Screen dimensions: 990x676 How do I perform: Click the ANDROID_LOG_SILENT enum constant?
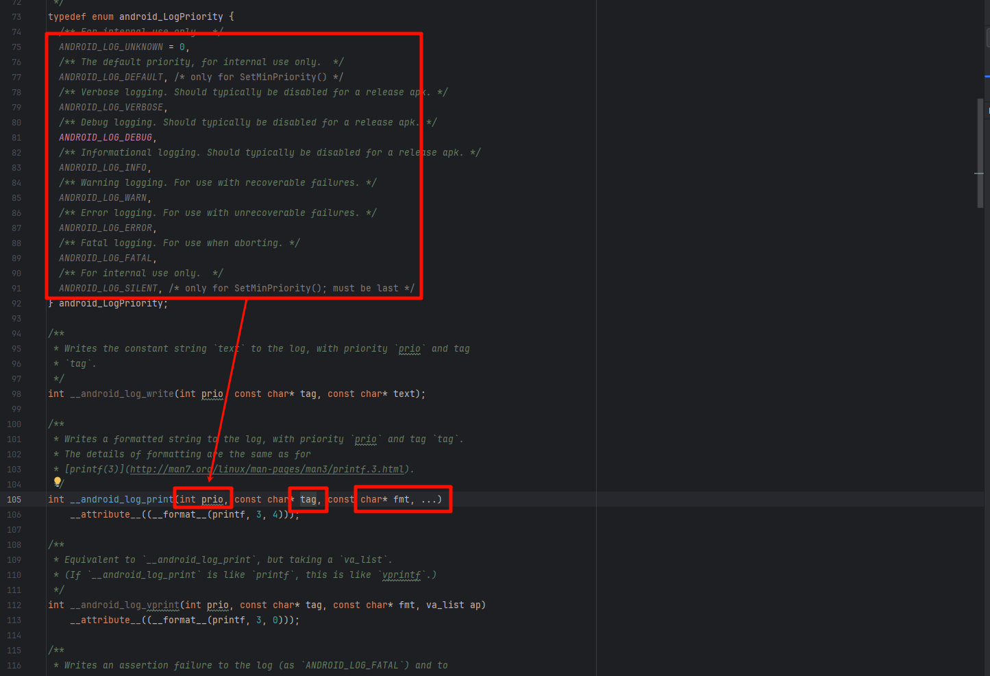point(108,289)
